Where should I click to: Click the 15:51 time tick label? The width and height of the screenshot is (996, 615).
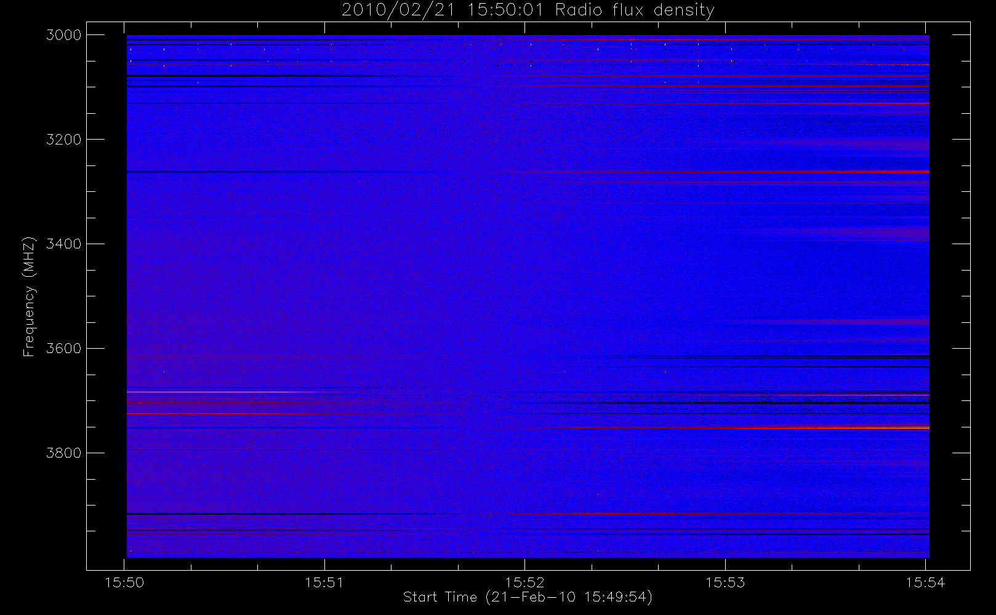point(324,582)
